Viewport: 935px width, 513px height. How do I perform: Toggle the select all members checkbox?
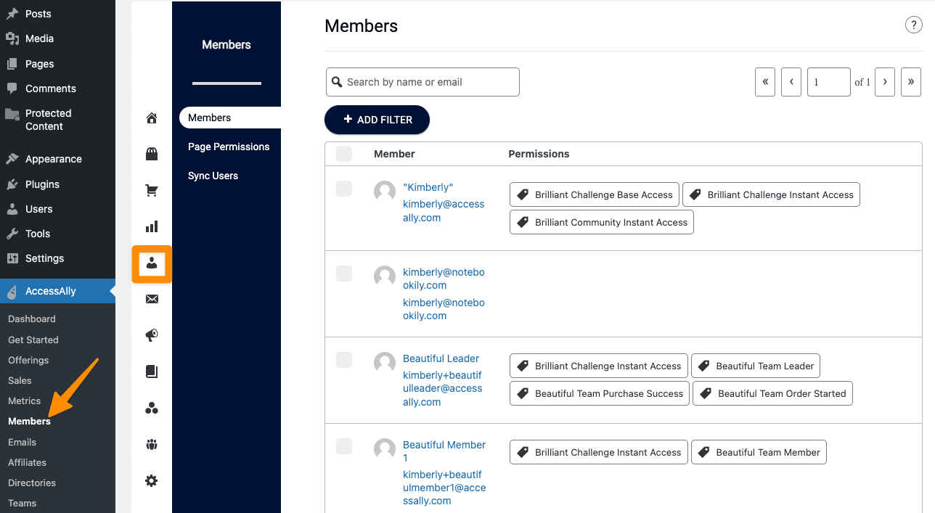344,154
